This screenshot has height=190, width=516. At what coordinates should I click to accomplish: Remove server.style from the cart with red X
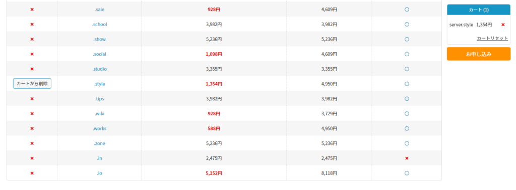pos(503,25)
